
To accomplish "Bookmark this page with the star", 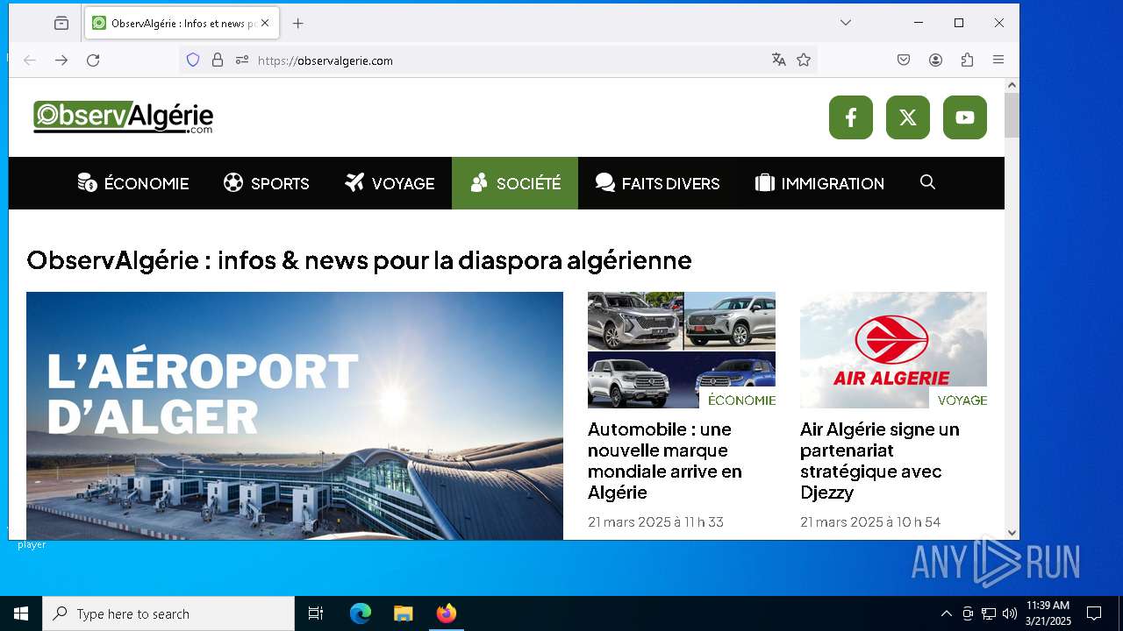I will coord(804,60).
